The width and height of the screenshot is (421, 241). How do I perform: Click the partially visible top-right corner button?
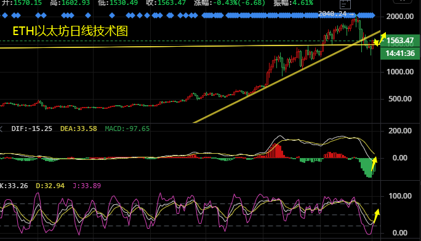point(402,1)
